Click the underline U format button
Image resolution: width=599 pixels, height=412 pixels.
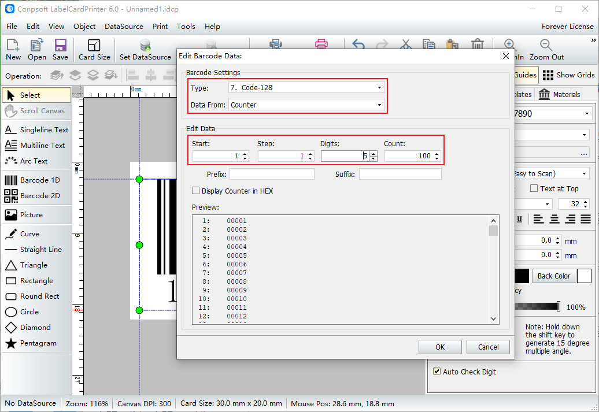point(520,219)
